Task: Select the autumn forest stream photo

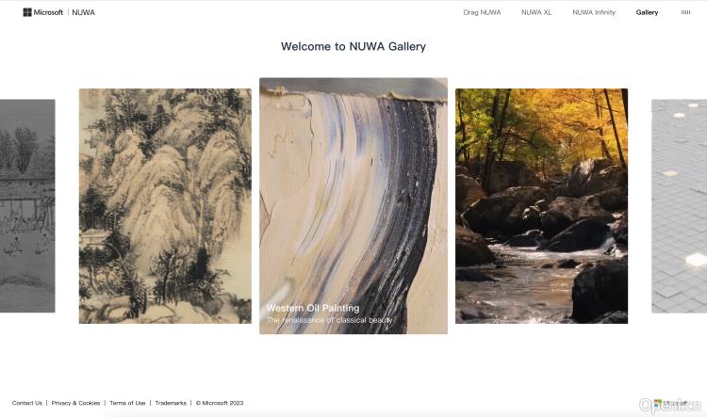Action: pos(541,206)
